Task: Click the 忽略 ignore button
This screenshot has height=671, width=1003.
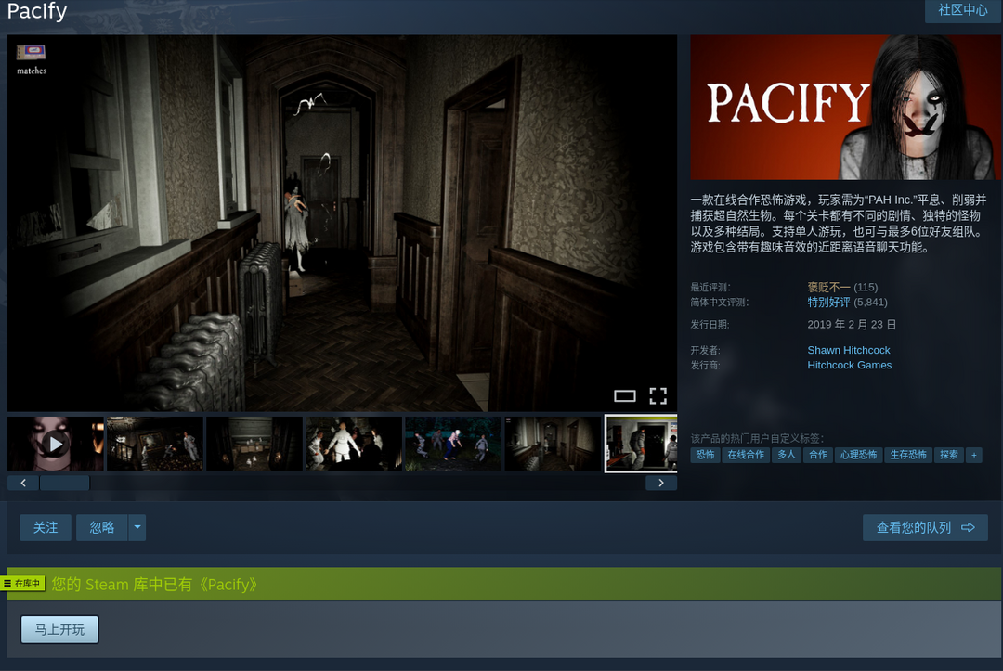Action: pos(102,528)
